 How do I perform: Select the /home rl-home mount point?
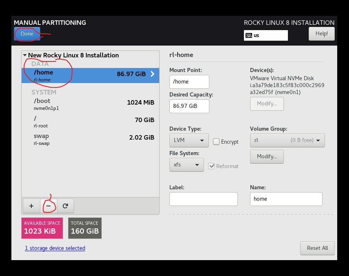[90, 75]
